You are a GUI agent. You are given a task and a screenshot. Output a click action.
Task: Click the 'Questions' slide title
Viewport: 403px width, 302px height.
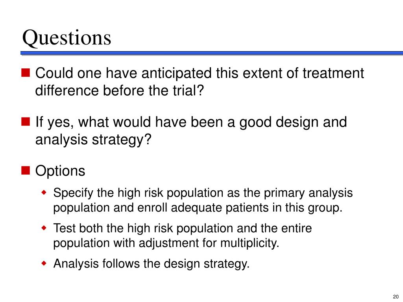pyautogui.click(x=67, y=38)
